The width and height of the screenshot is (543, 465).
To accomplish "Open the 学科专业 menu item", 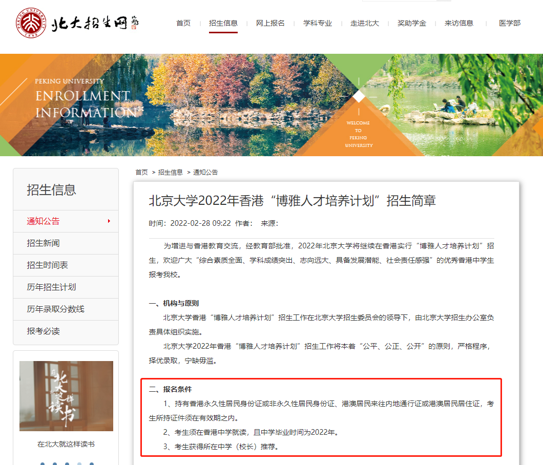I will click(317, 23).
